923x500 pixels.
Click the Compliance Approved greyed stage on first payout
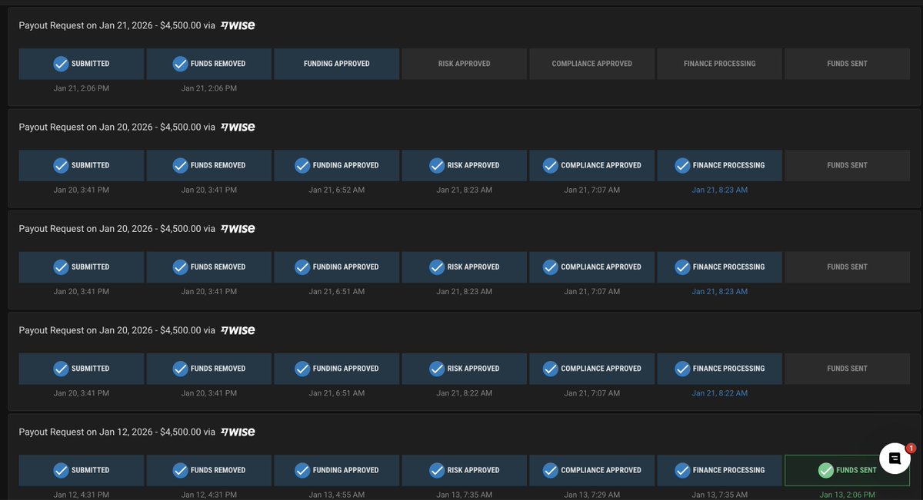591,63
